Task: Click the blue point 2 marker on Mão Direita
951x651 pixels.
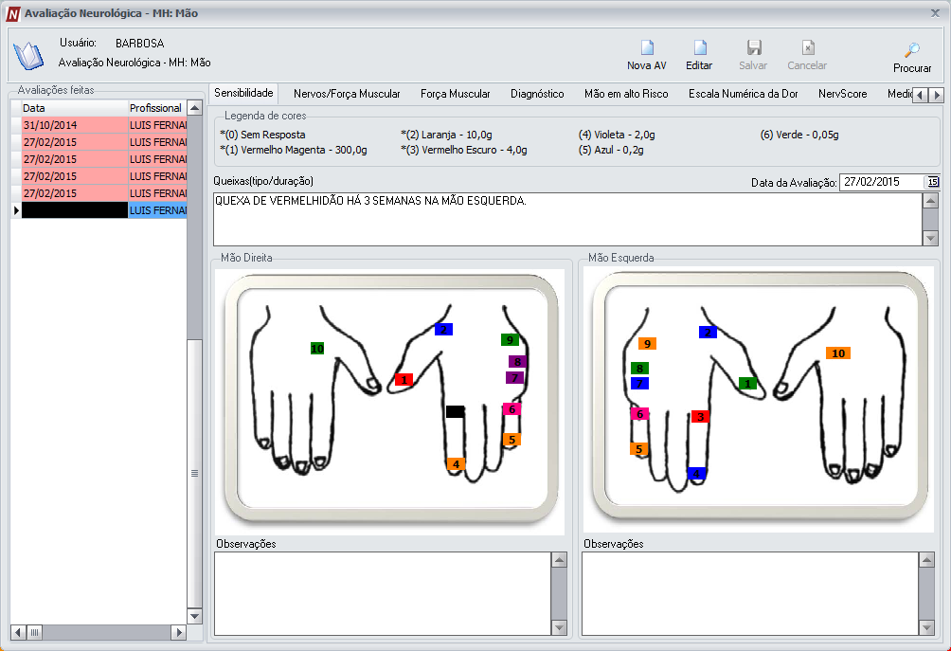Action: point(443,330)
